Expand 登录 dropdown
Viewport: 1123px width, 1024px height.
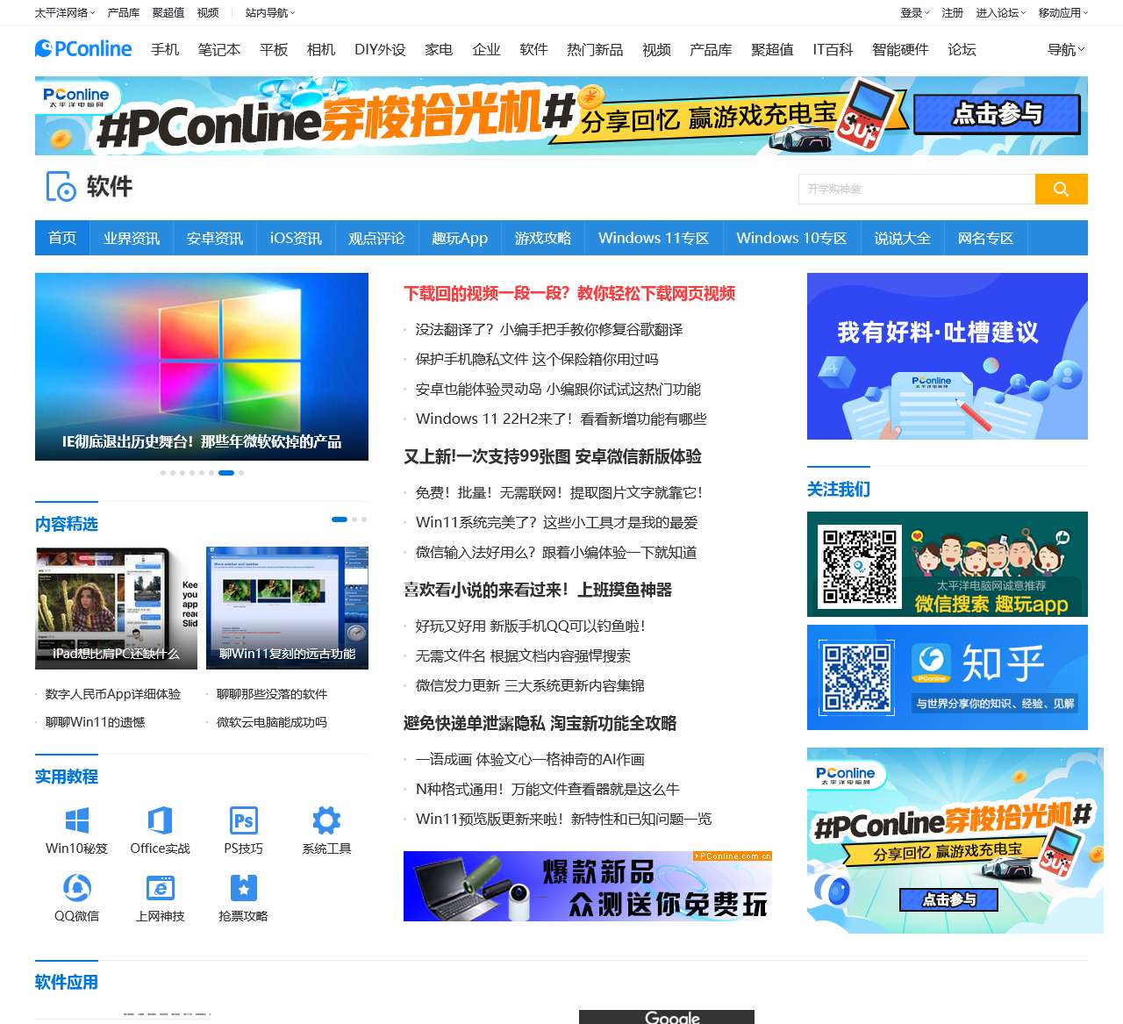click(x=915, y=12)
